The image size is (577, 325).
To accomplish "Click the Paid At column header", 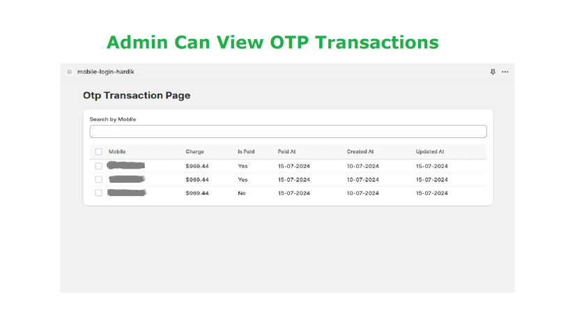I will [x=286, y=152].
